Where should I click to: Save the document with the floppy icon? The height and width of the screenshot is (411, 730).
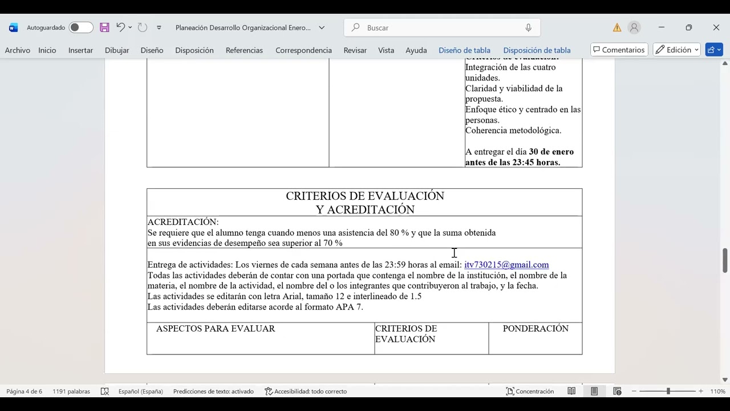(104, 27)
